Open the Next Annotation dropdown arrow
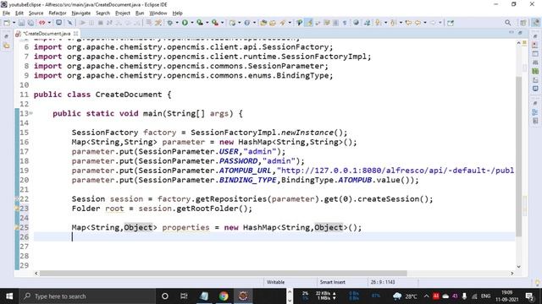The width and height of the screenshot is (542, 304). pyautogui.click(x=385, y=23)
